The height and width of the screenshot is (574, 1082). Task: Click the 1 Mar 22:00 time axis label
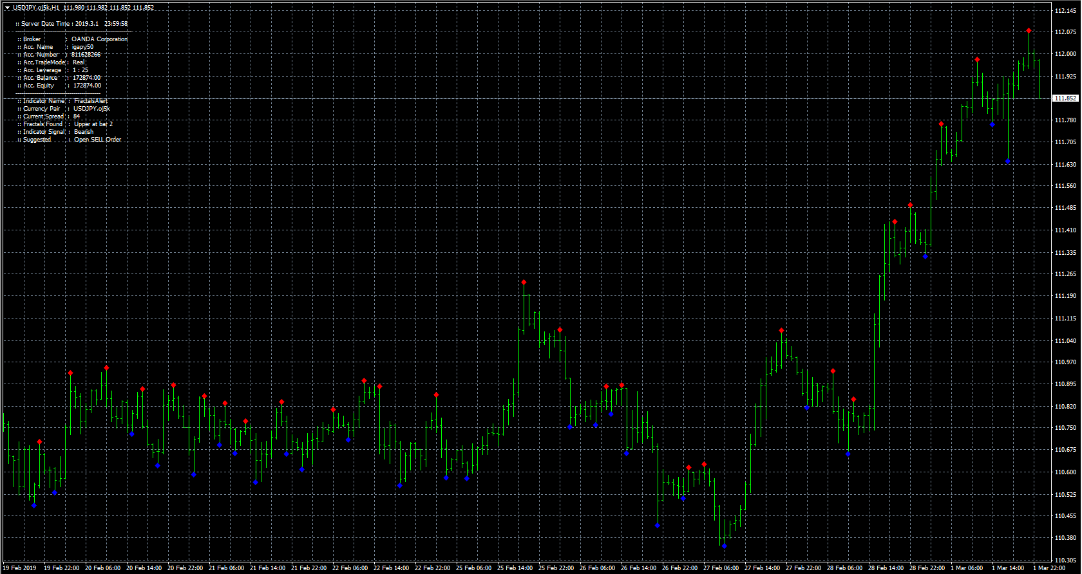1049,568
